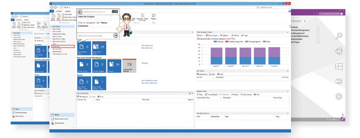Collapse the My Items part
Screen dimensions: 360x138
point(288,71)
